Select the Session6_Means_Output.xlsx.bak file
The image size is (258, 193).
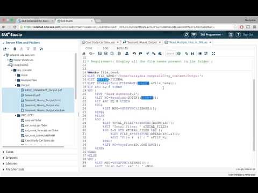click(x=45, y=110)
